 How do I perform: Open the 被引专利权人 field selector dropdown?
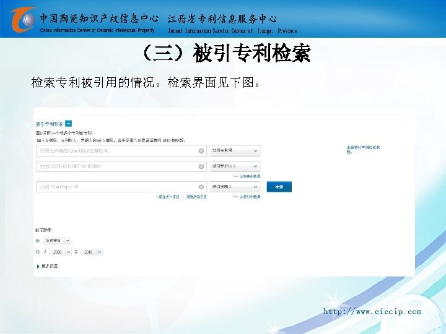tap(235, 166)
